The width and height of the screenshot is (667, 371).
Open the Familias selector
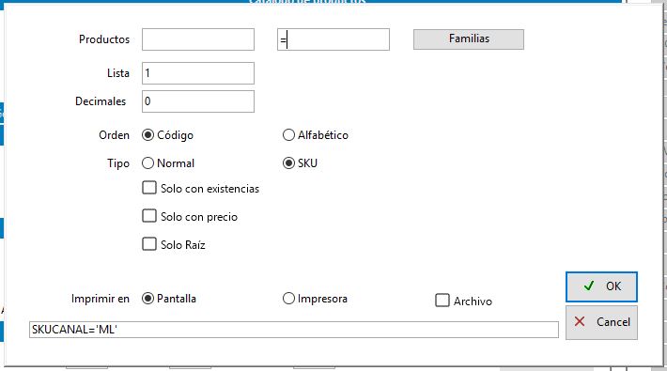click(469, 39)
